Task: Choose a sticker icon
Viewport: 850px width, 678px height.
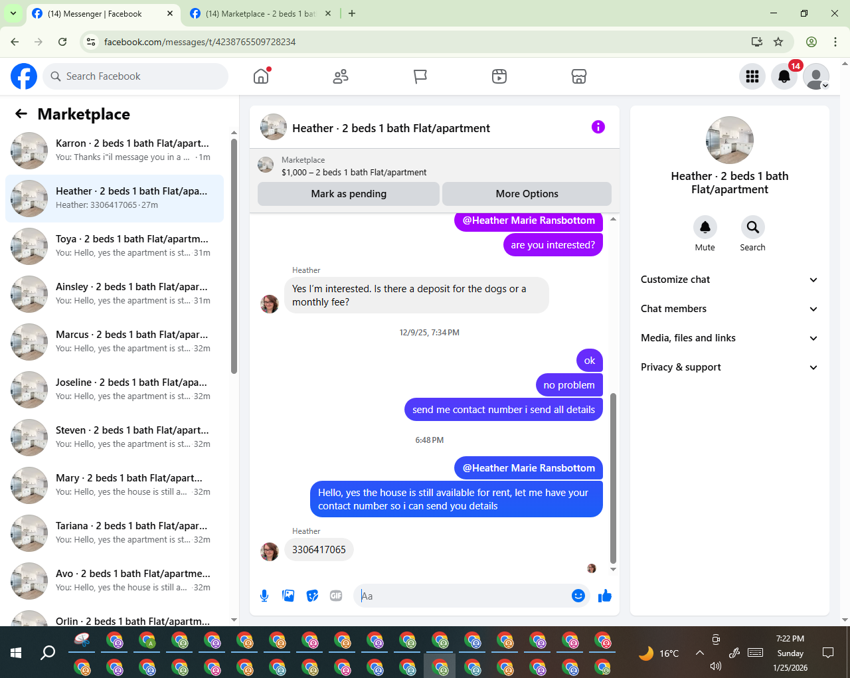Action: coord(312,596)
